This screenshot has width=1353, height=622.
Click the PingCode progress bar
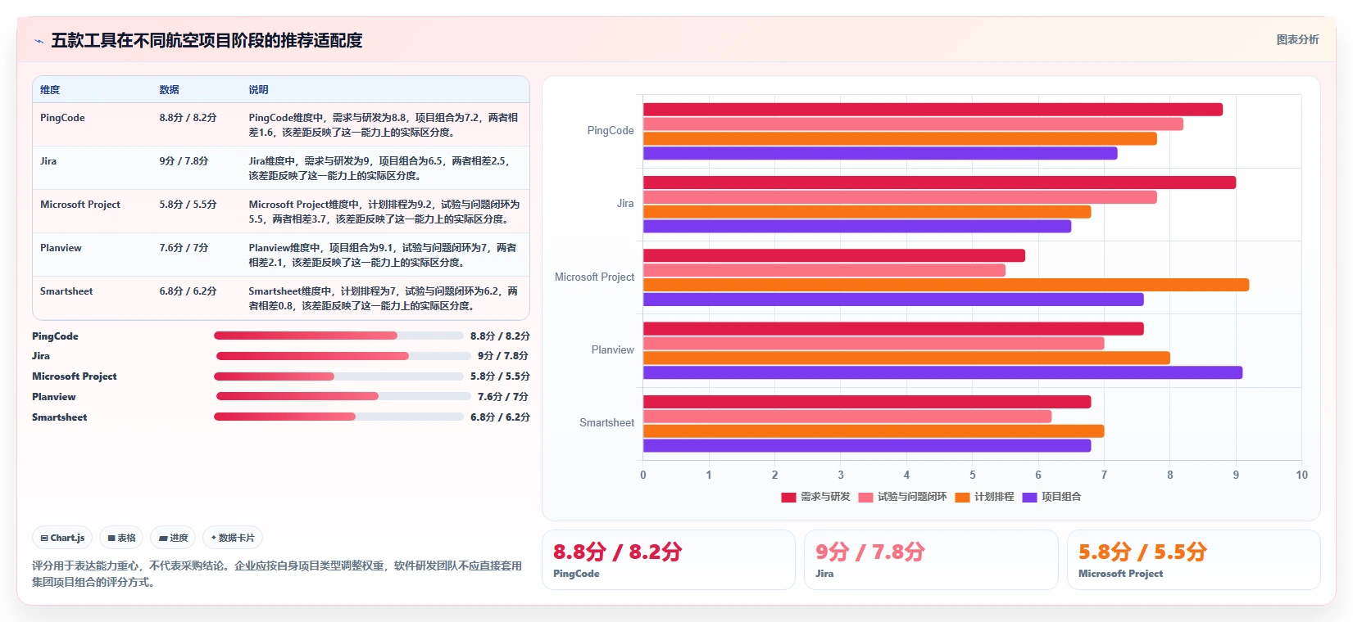click(338, 336)
